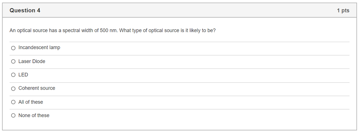The width and height of the screenshot is (361, 133).
Task: Choose the Laser Diode radio button
Action: [13, 62]
